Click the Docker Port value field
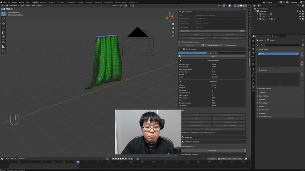Screen dimensions: 305x171 [212, 31]
